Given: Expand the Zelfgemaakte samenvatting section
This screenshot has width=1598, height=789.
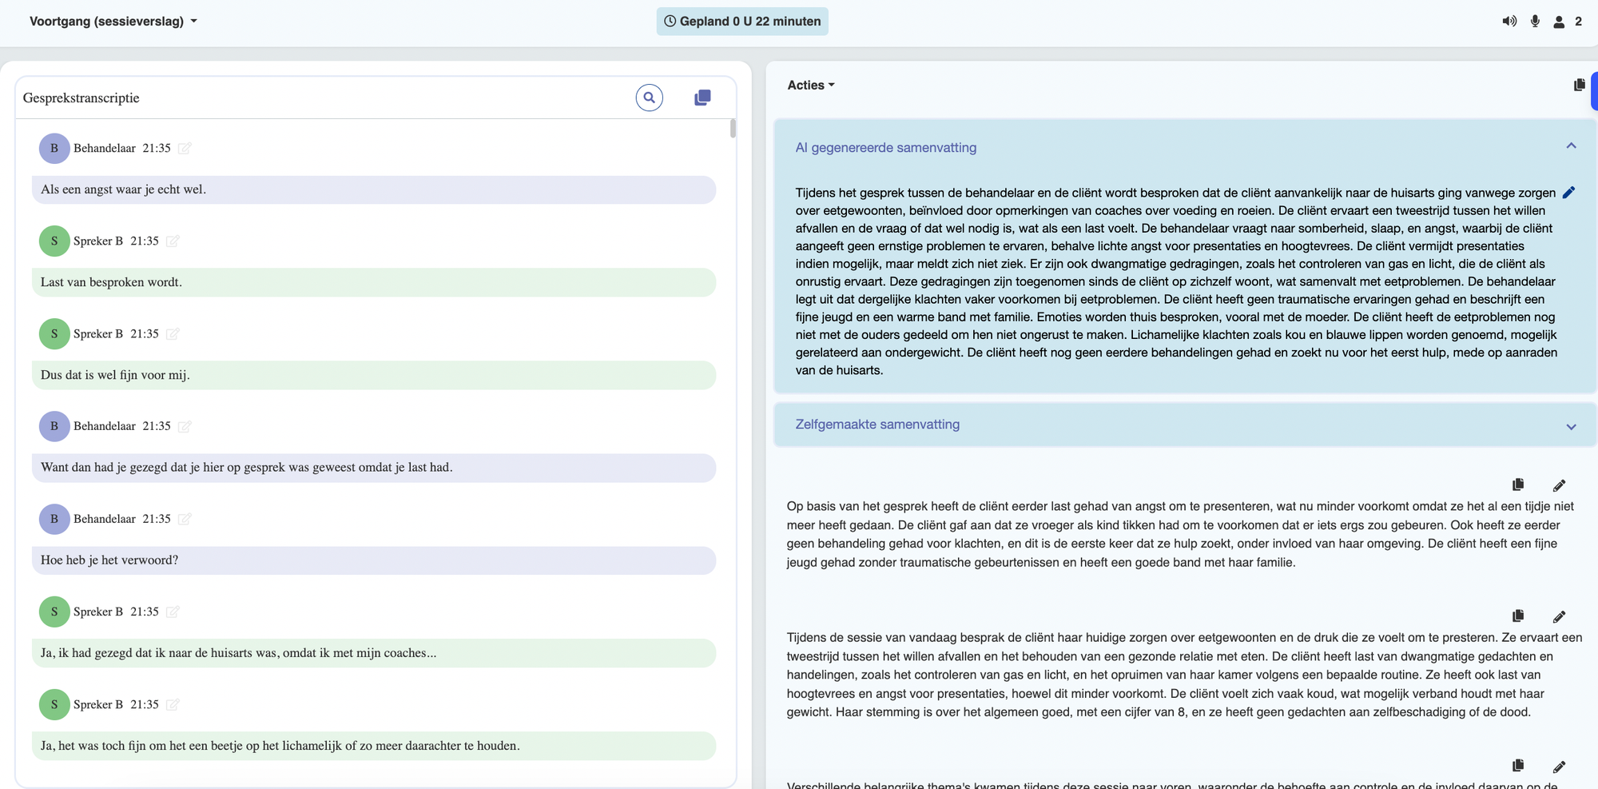Looking at the screenshot, I should pos(1571,426).
